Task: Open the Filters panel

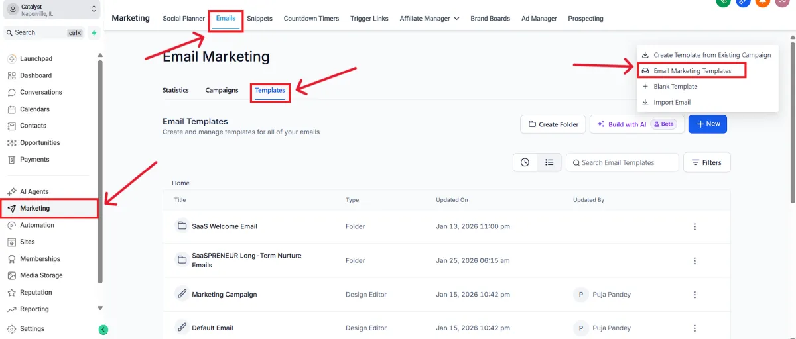Action: [706, 162]
